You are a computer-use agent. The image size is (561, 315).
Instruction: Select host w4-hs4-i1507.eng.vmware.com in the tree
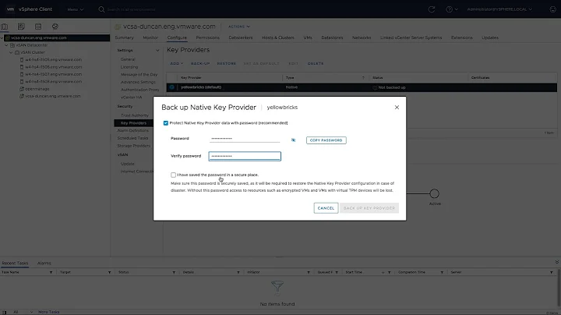click(x=53, y=74)
